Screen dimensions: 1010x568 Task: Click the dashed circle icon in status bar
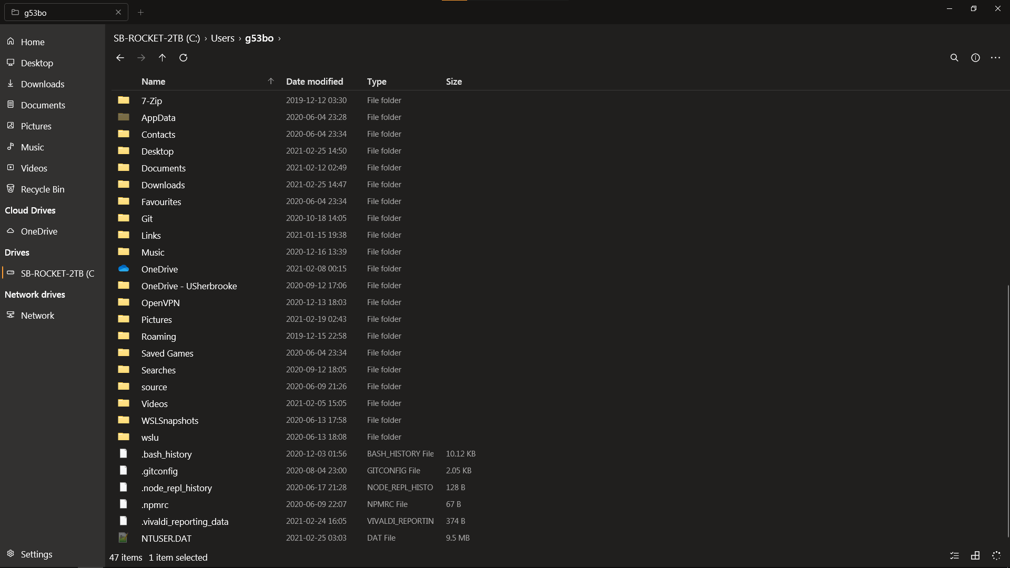(x=996, y=555)
